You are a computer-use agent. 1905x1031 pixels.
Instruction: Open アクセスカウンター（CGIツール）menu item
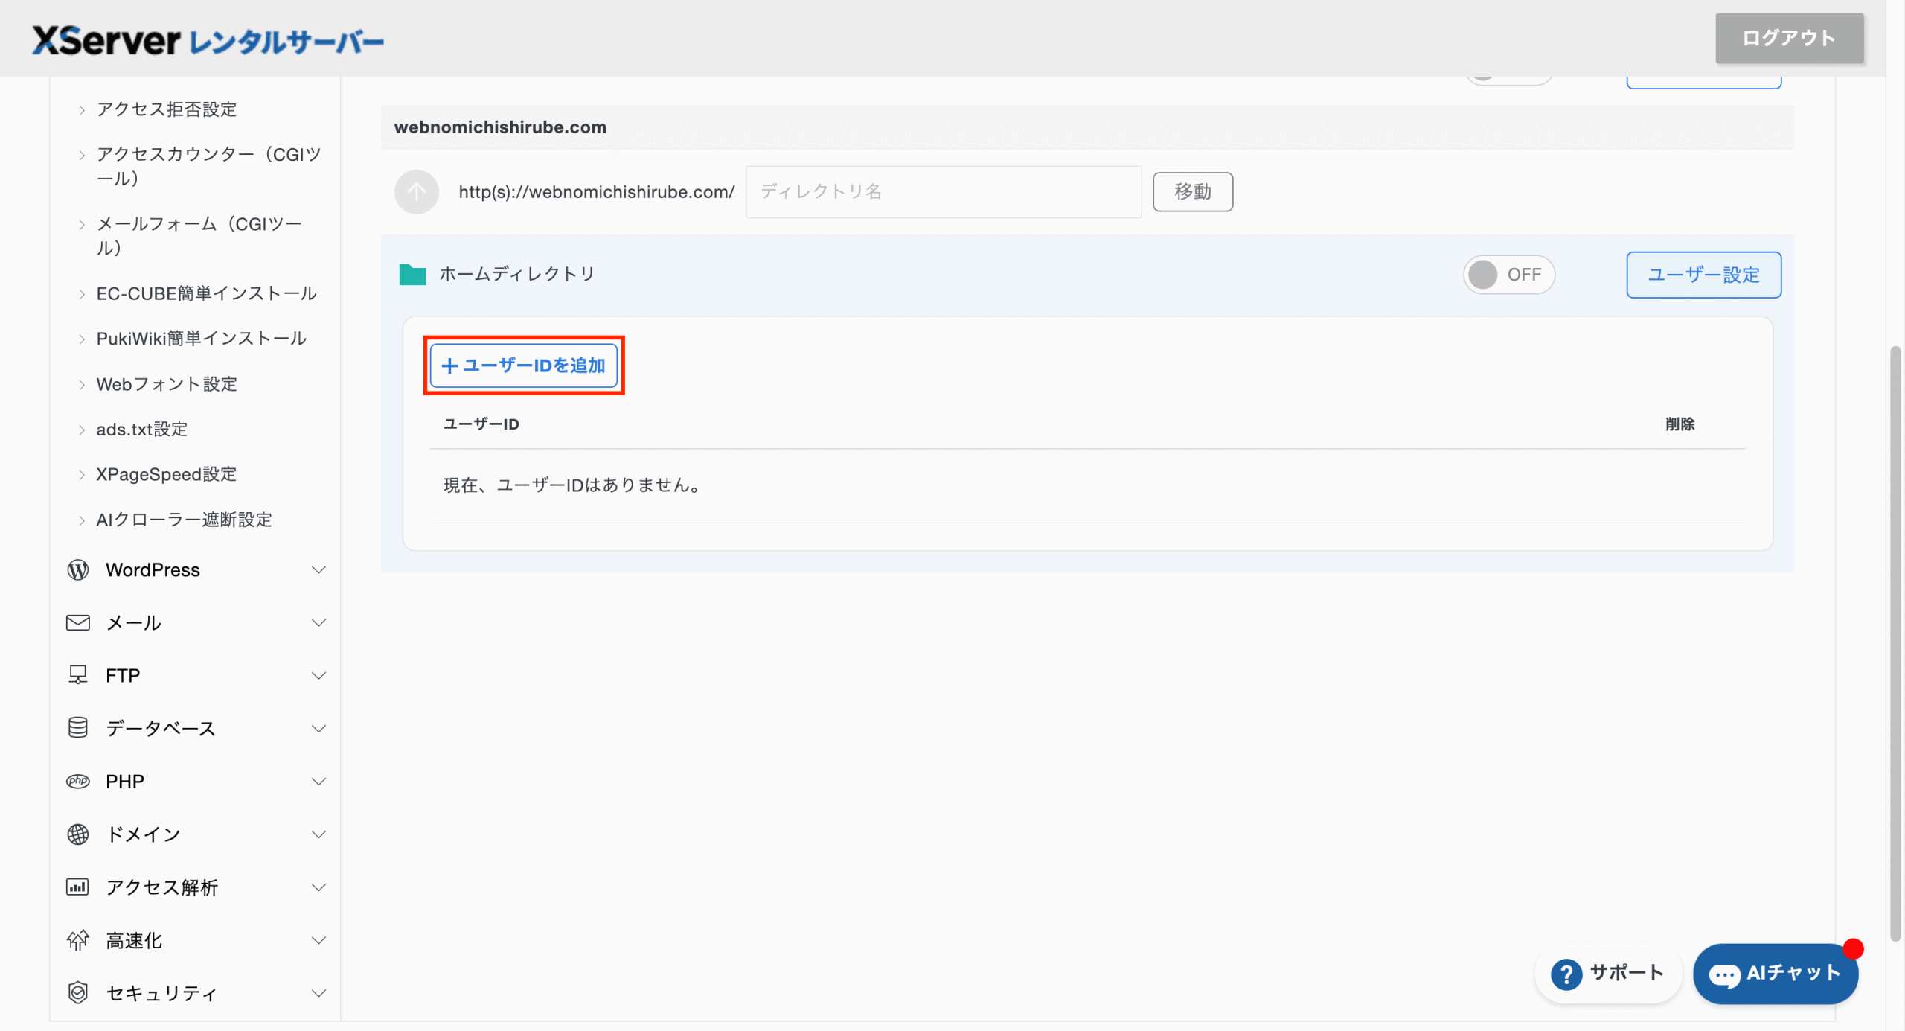pyautogui.click(x=208, y=166)
